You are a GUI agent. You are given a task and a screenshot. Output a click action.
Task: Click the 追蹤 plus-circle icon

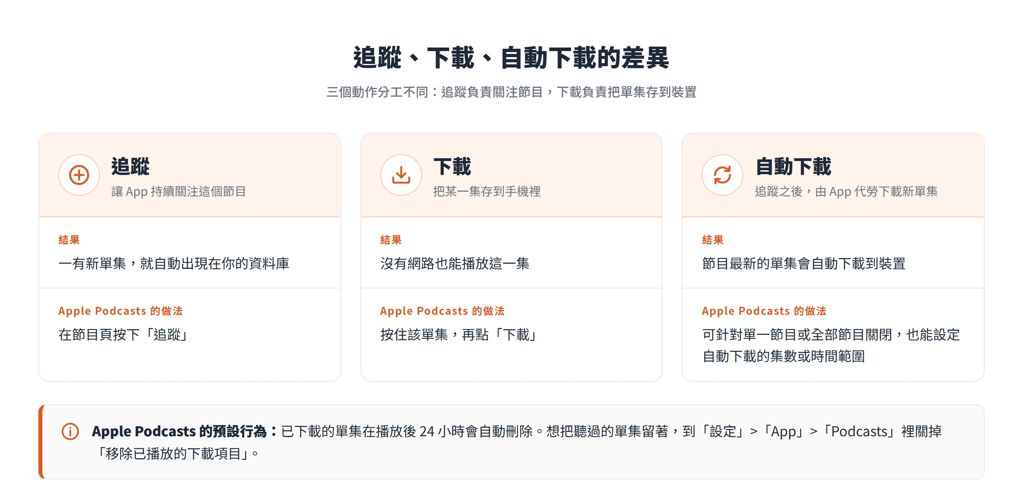point(79,175)
